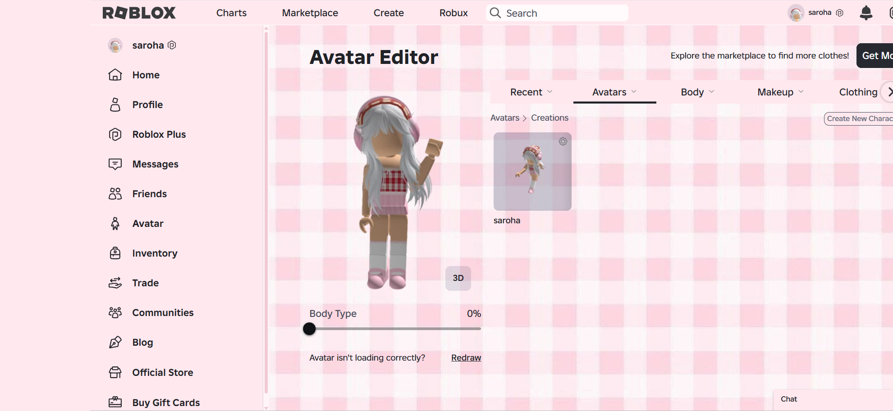This screenshot has height=411, width=893.
Task: Open the Chat bar
Action: pyautogui.click(x=833, y=400)
